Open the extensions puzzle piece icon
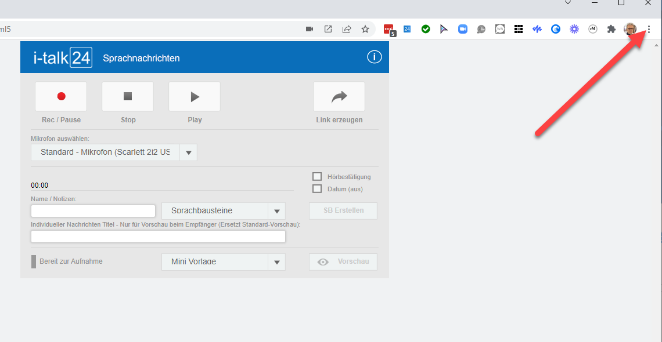662x342 pixels. pyautogui.click(x=611, y=29)
